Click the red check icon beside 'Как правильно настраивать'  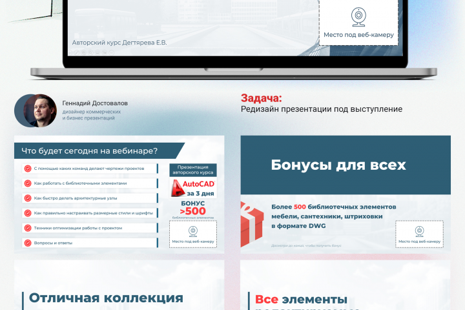28,213
